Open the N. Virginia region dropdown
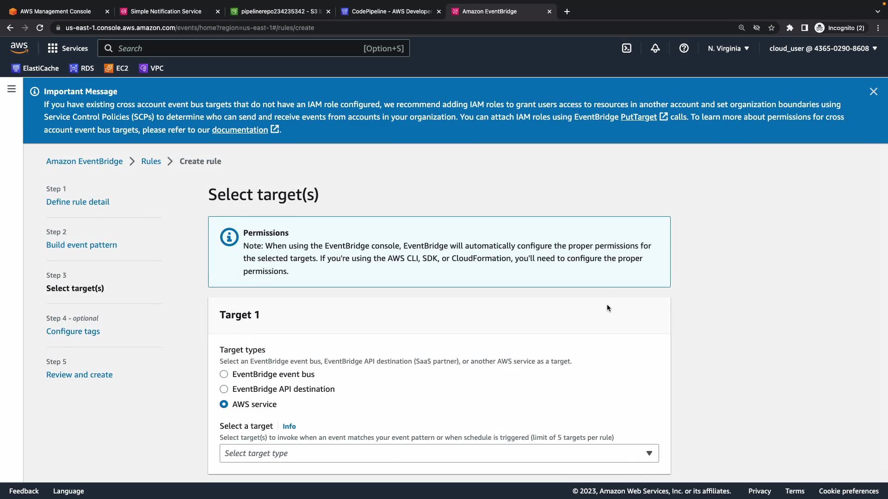Image resolution: width=888 pixels, height=499 pixels. 728,48
